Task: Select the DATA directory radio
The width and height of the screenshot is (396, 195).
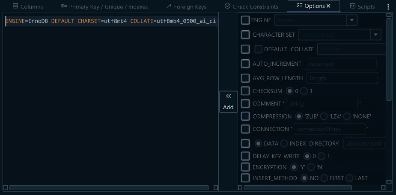Action: (x=258, y=143)
